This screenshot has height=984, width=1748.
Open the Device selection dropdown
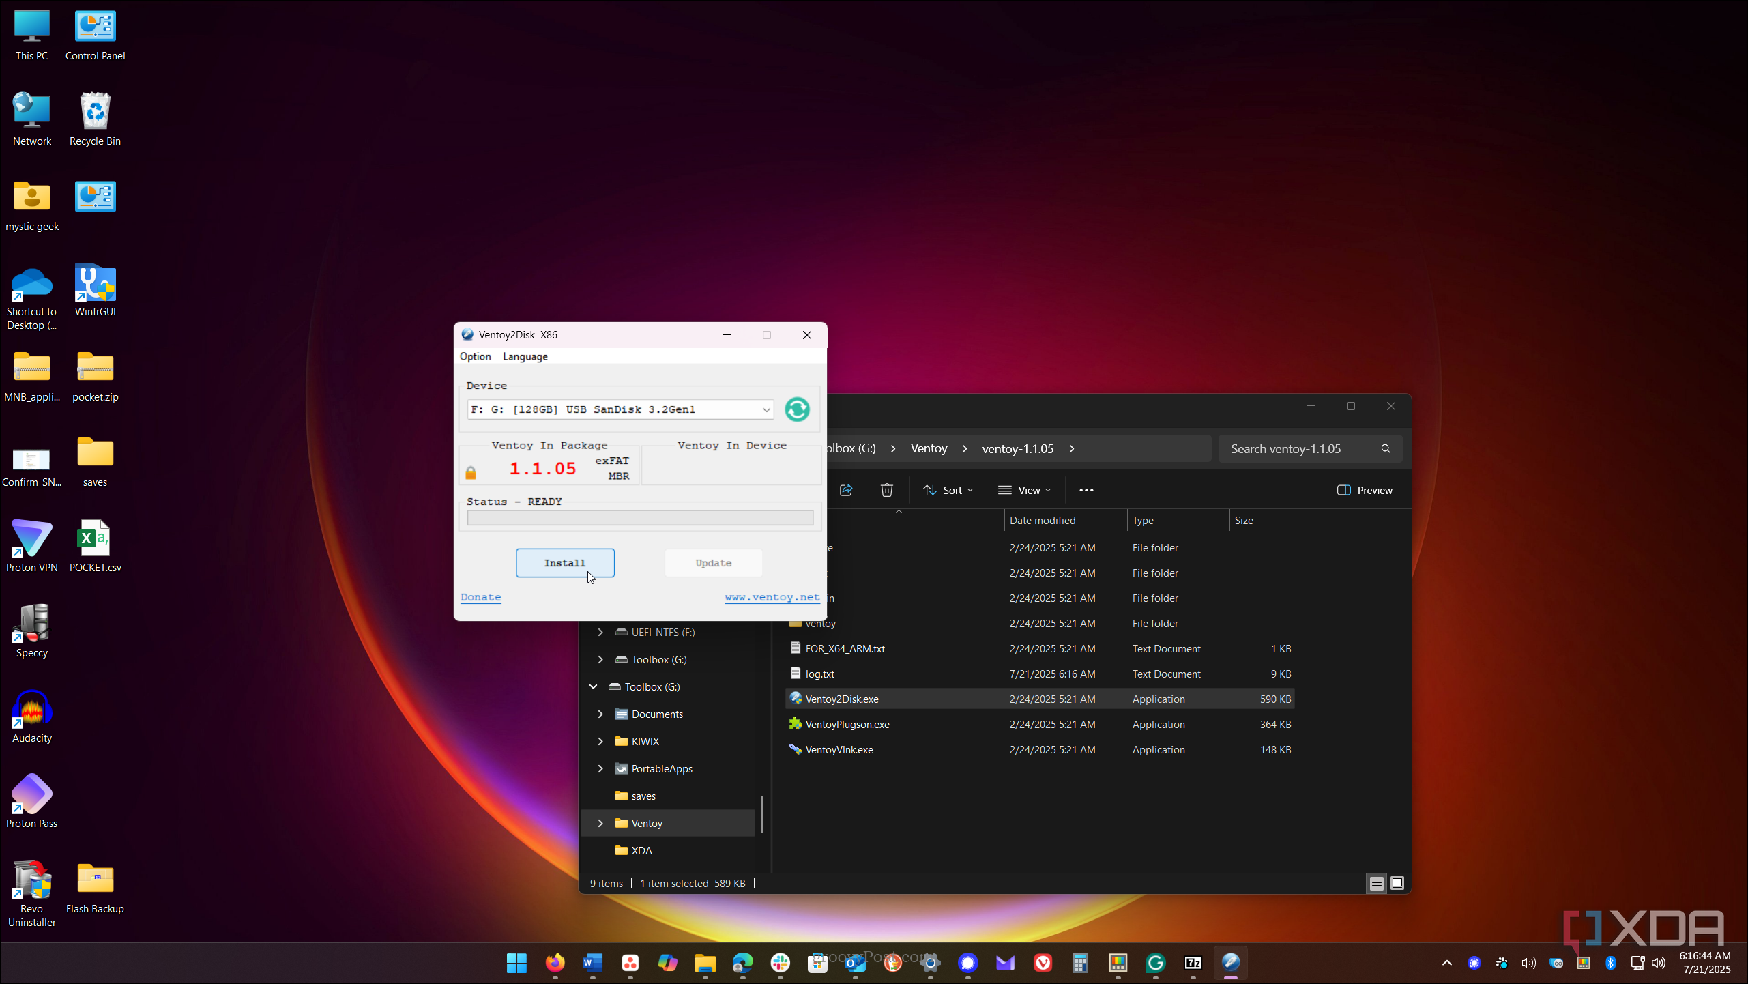[766, 409]
